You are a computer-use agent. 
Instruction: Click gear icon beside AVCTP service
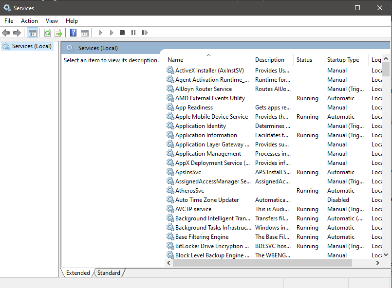click(x=170, y=209)
